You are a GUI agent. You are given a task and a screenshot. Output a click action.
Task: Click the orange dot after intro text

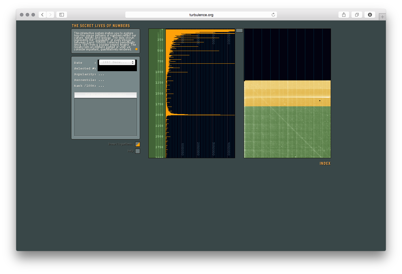click(136, 49)
